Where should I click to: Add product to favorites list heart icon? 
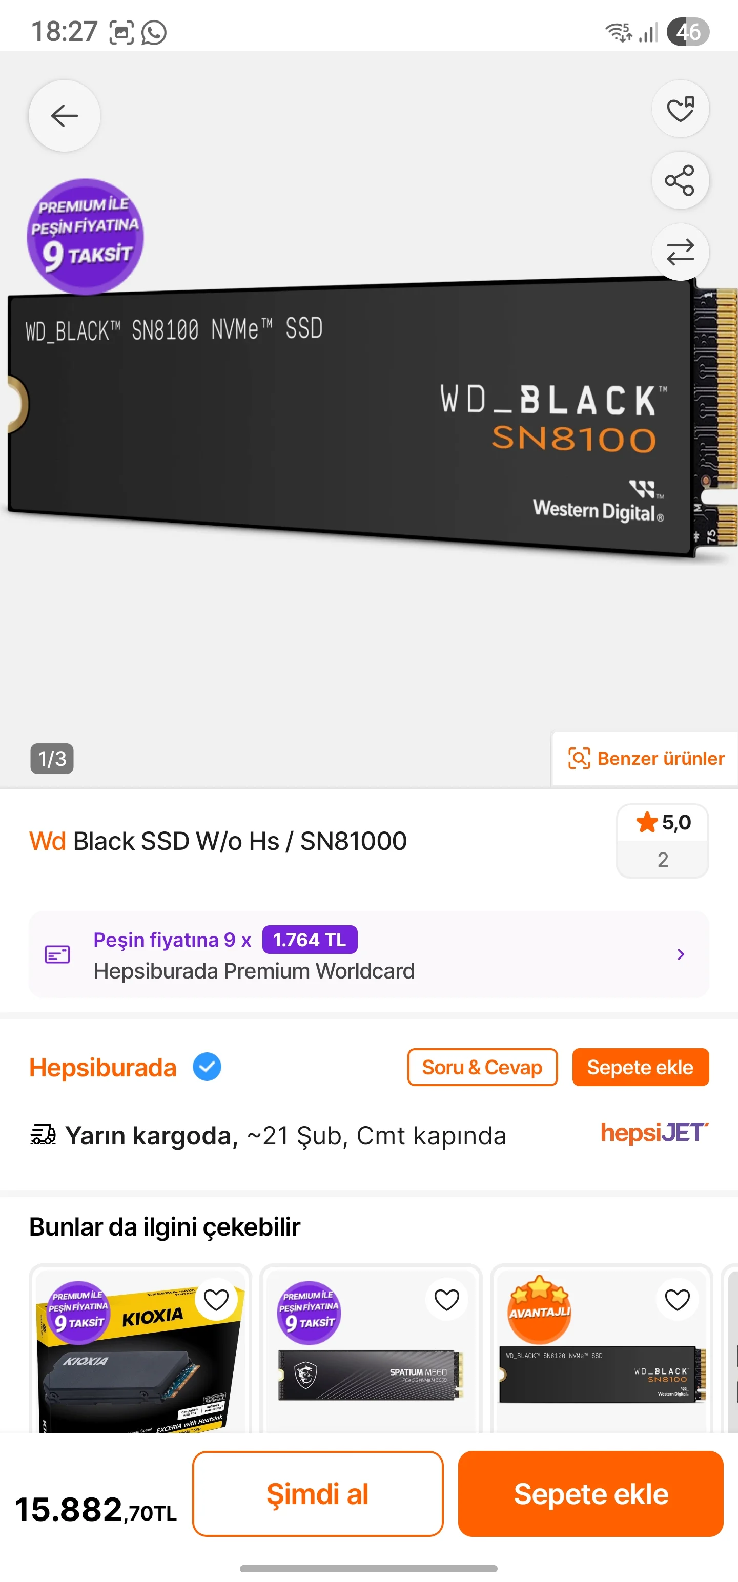point(680,109)
